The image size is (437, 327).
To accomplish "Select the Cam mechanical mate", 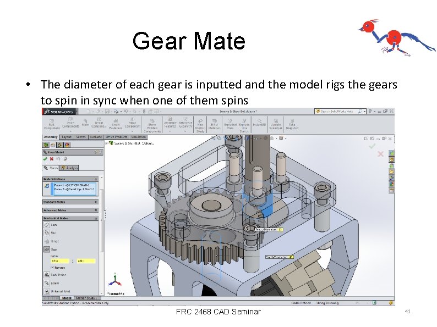I will pos(51,225).
